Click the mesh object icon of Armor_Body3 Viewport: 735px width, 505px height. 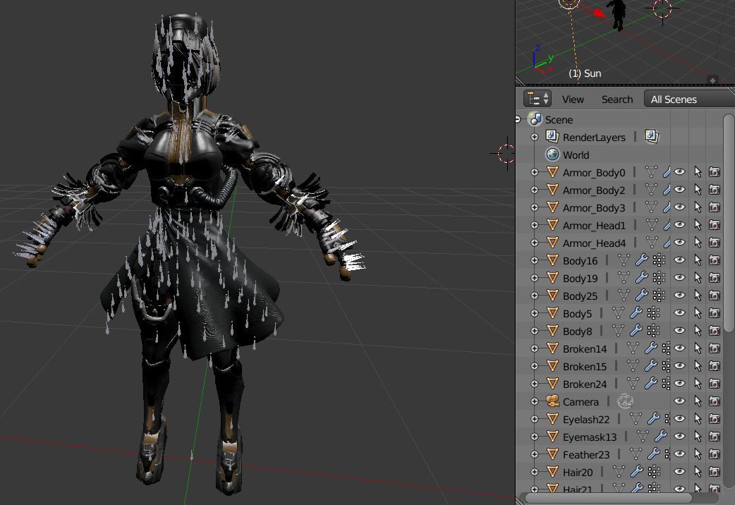[x=552, y=207]
